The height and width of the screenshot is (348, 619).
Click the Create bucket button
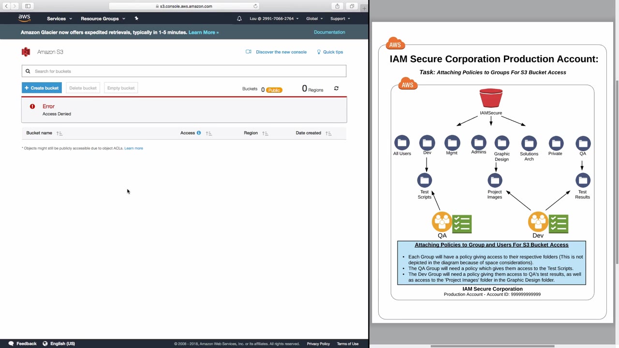42,88
